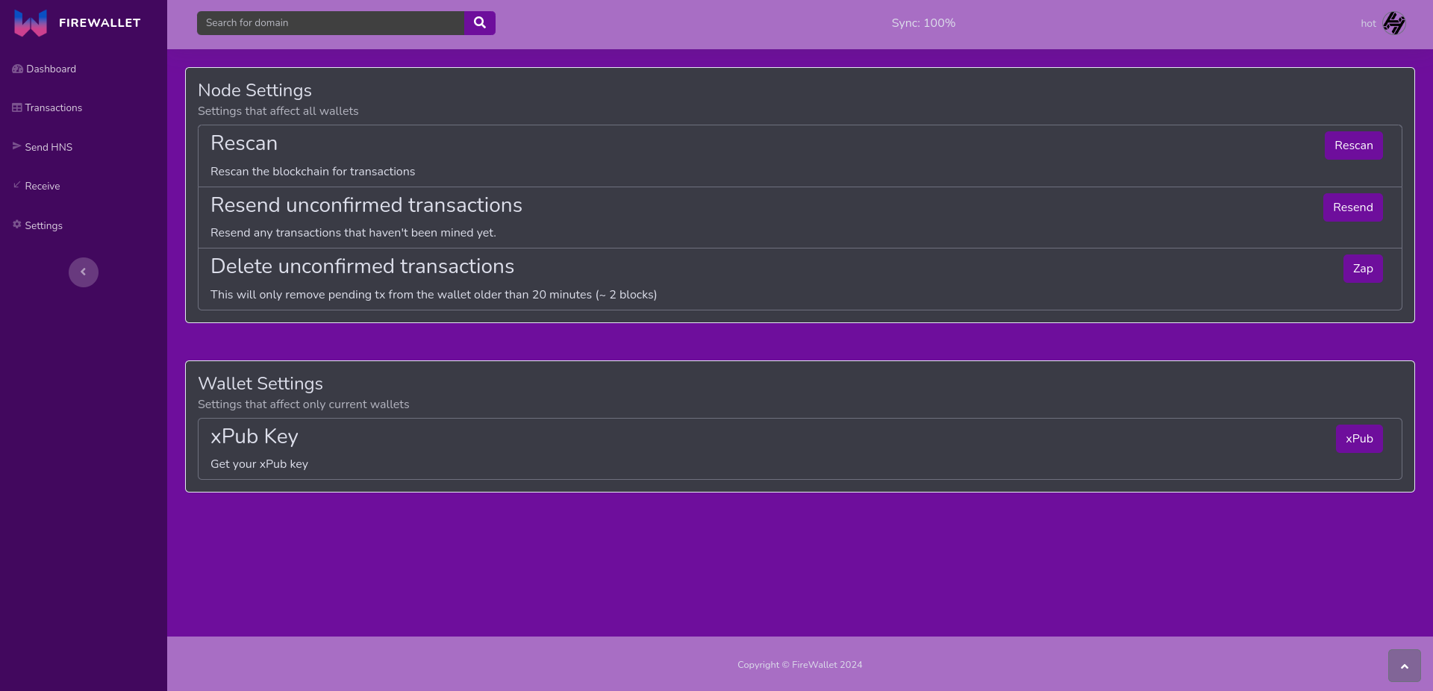Zap pending transactions
The image size is (1433, 691).
click(1362, 269)
